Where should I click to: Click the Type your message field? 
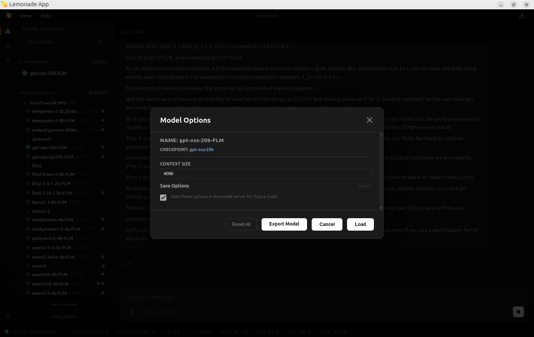coord(324,297)
